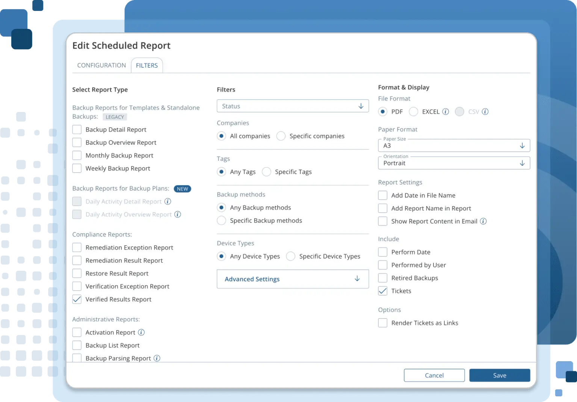Image resolution: width=577 pixels, height=402 pixels.
Task: Click Daily Activity Detail Report checkbox
Action: pos(77,201)
